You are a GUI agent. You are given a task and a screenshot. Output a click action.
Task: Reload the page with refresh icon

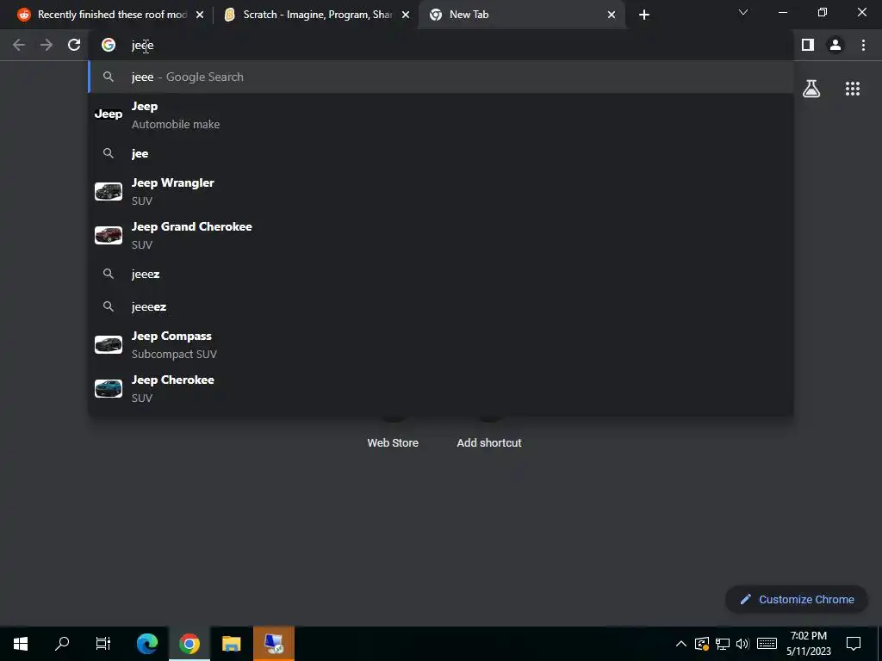click(x=74, y=45)
